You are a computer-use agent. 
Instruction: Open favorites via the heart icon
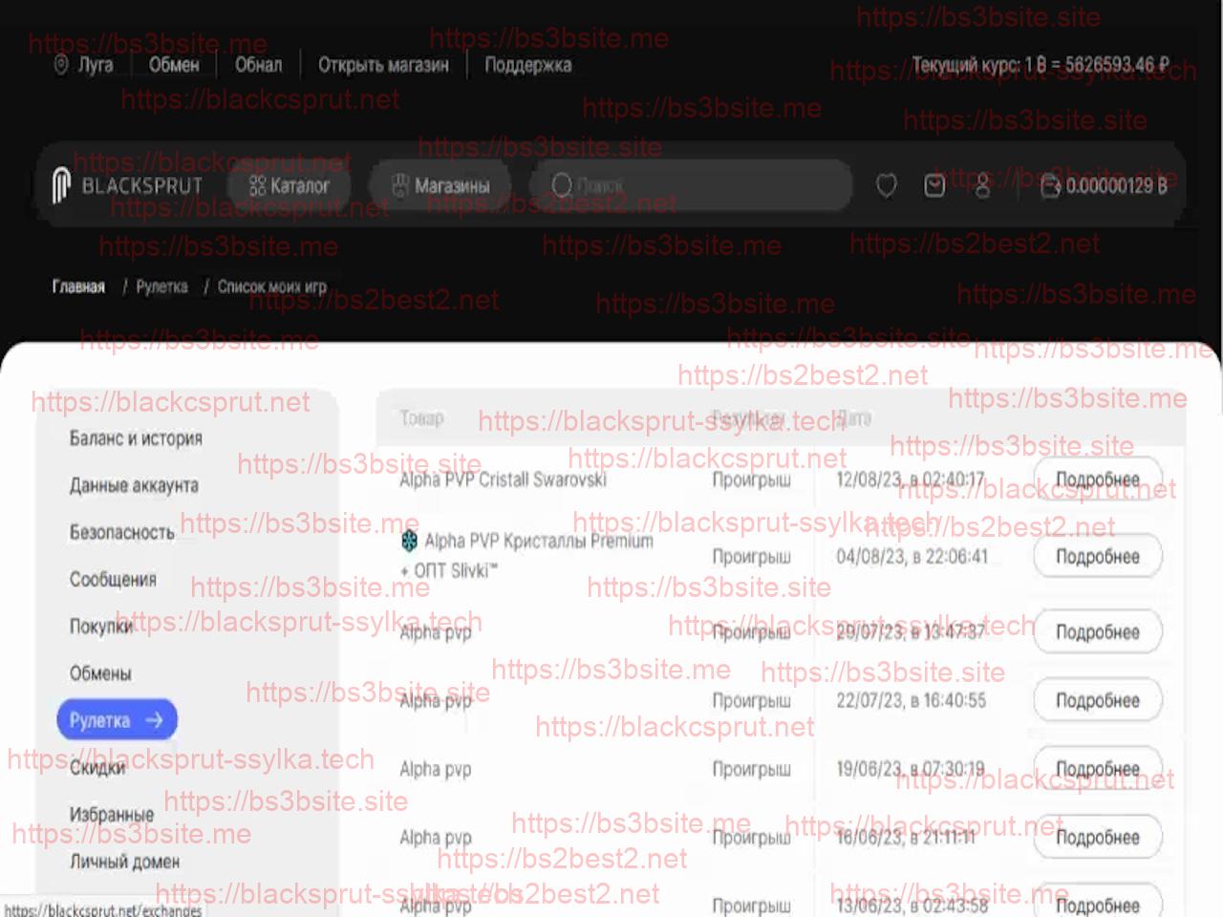(x=887, y=185)
